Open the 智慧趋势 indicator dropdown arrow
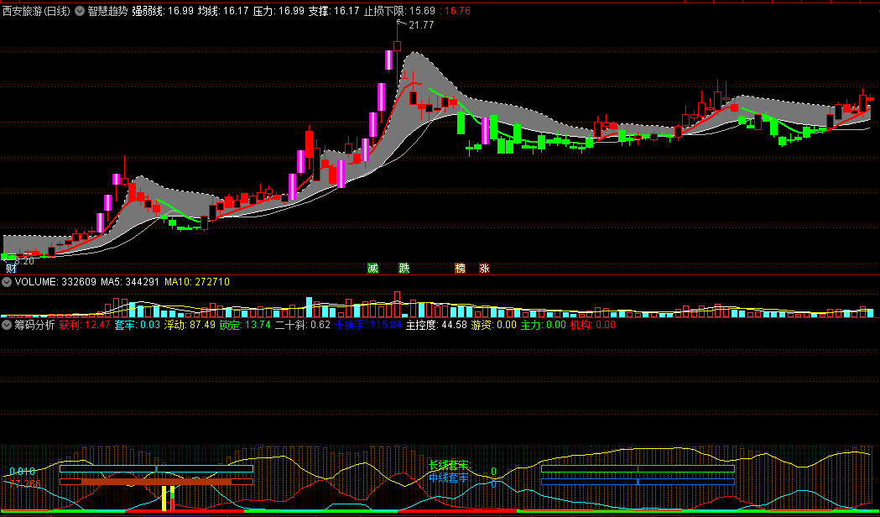This screenshot has height=517, width=880. point(80,11)
